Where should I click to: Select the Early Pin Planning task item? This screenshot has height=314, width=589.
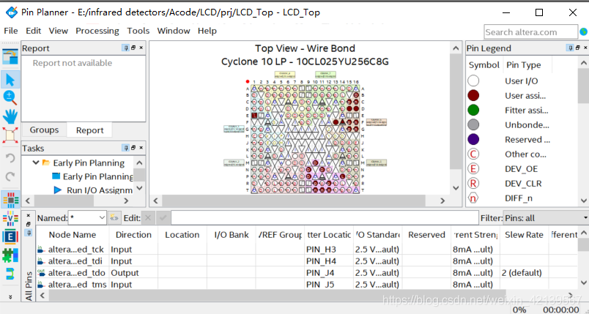click(97, 176)
